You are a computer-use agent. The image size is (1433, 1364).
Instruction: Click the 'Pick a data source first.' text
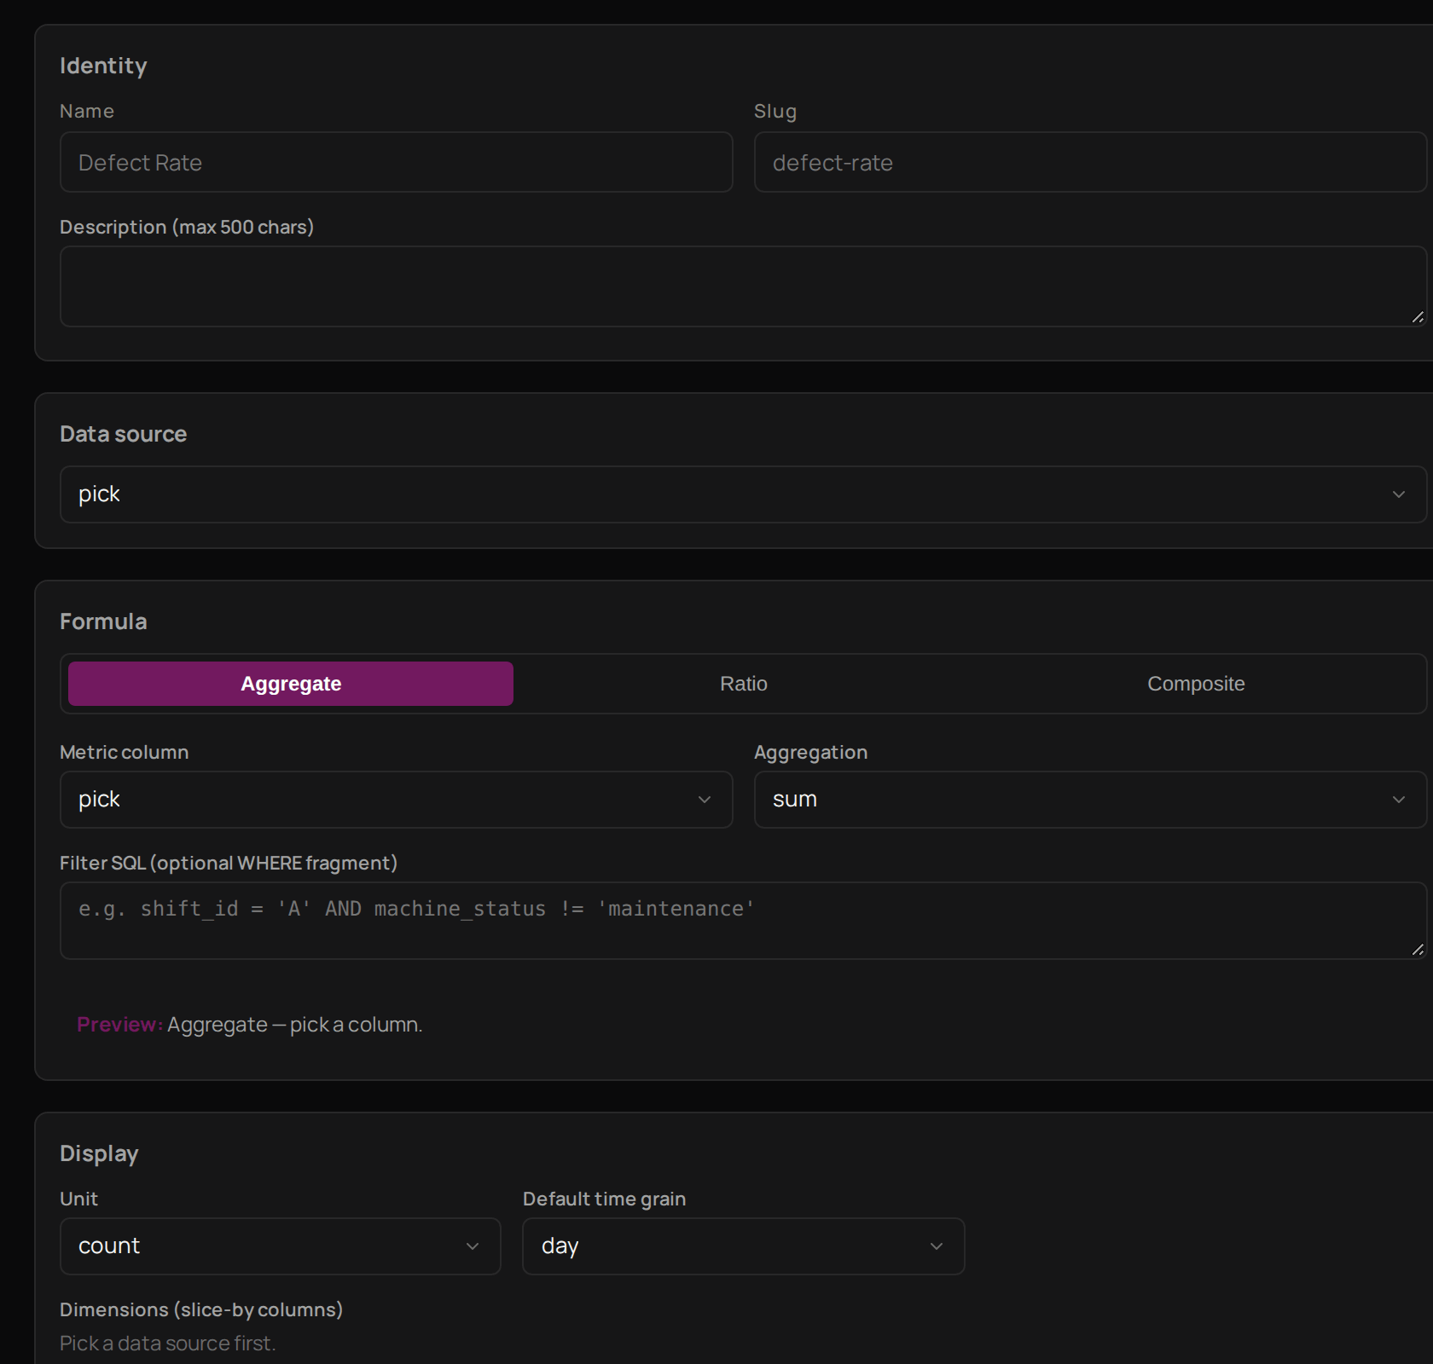click(167, 1343)
